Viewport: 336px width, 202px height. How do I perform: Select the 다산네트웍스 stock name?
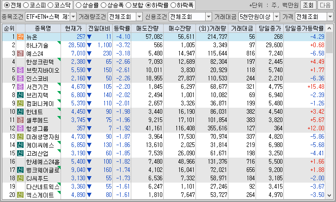43,187
